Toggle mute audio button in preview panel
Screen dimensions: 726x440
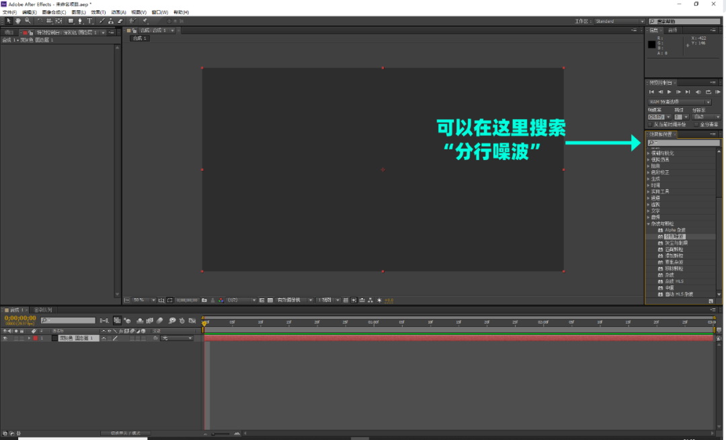[x=698, y=92]
